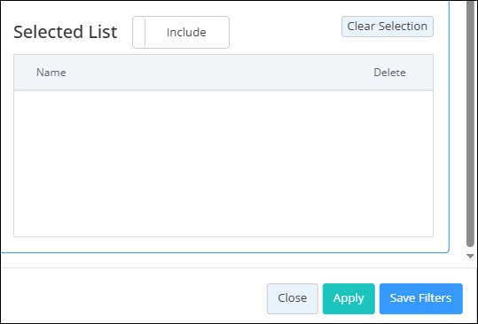Apply the current filters

click(x=349, y=298)
